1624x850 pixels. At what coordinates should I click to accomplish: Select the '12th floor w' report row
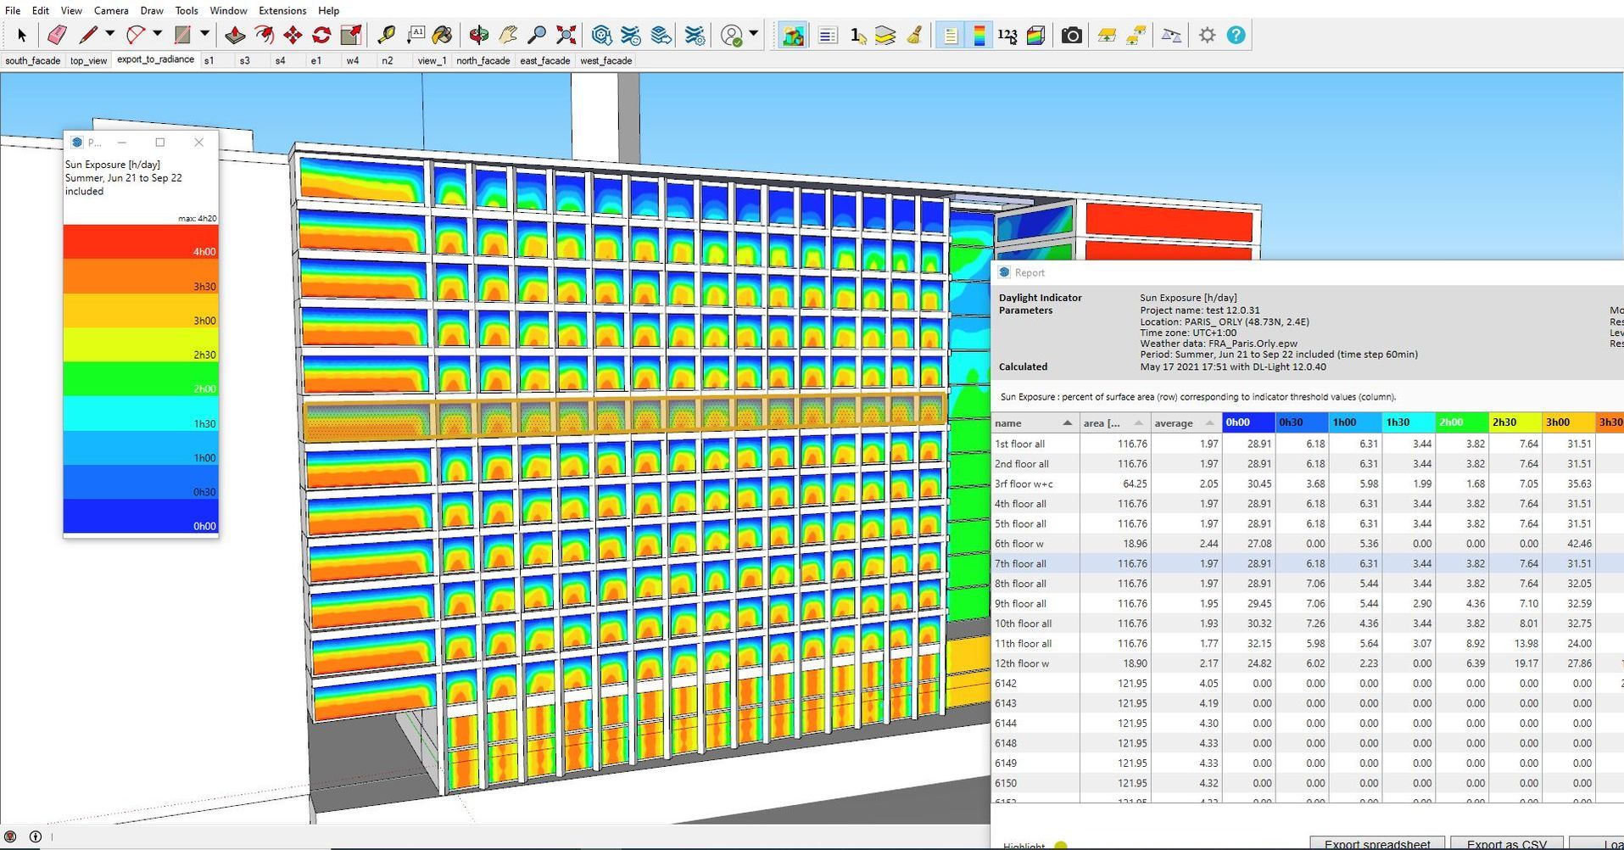(1308, 663)
